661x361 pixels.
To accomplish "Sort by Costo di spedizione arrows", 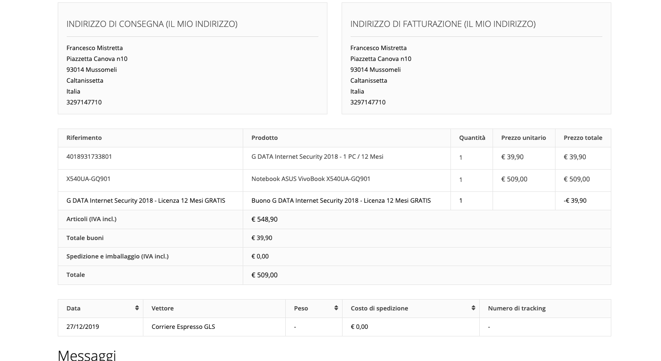I will point(473,308).
